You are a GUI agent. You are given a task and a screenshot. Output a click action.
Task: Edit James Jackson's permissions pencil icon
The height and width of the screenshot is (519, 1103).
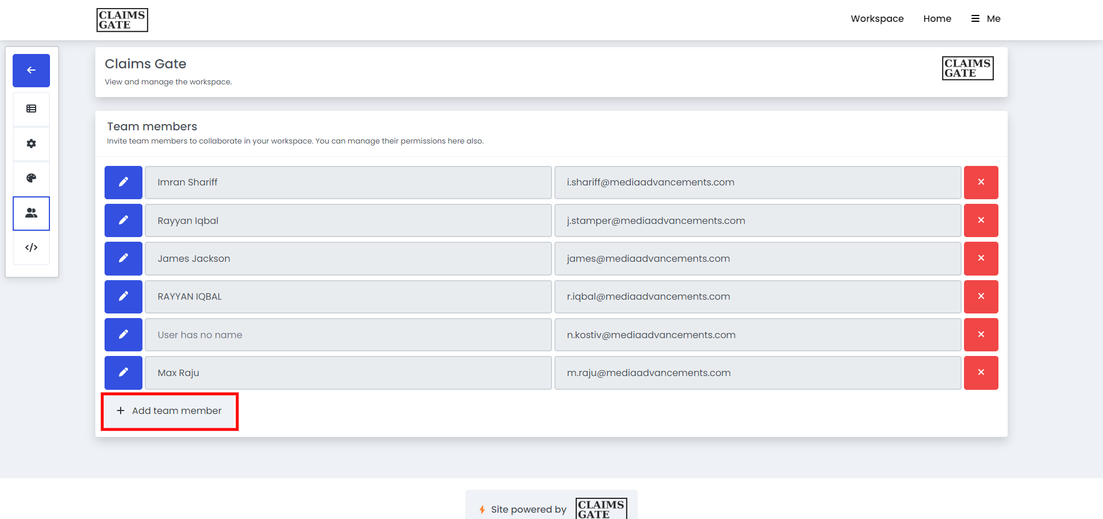pyautogui.click(x=123, y=258)
